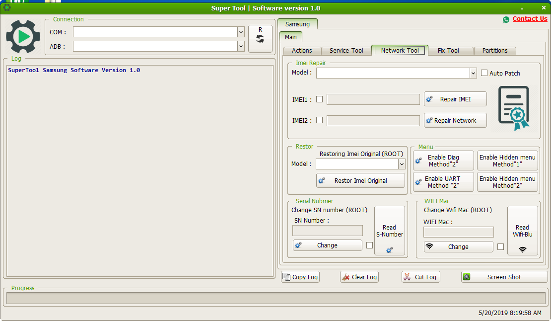This screenshot has height=321, width=551.
Task: Expand the Restor Model dropdown
Action: [x=402, y=164]
